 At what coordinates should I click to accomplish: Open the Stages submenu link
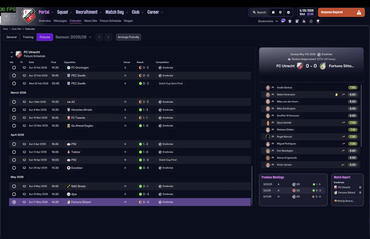pyautogui.click(x=128, y=21)
